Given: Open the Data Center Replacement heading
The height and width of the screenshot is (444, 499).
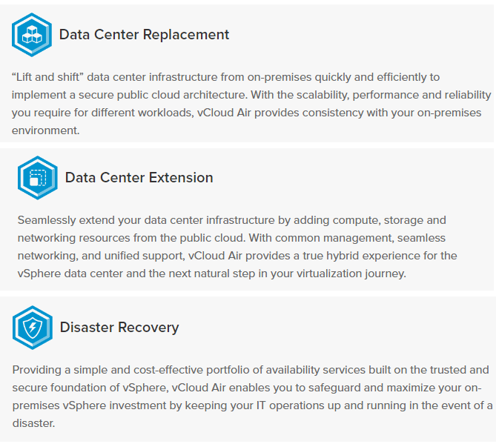Looking at the screenshot, I should click(x=144, y=35).
